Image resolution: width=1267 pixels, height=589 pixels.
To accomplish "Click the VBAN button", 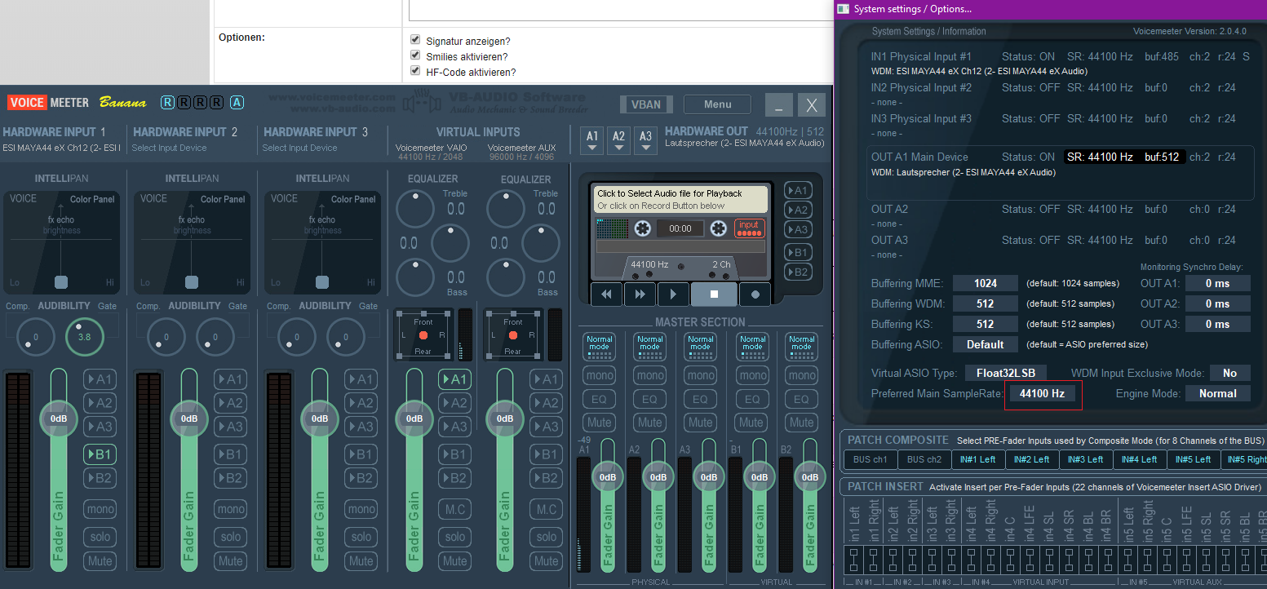I will (x=646, y=104).
